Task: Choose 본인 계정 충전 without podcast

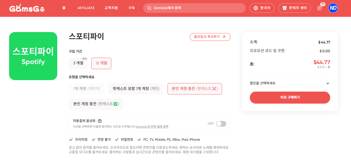Action: pyautogui.click(x=195, y=89)
